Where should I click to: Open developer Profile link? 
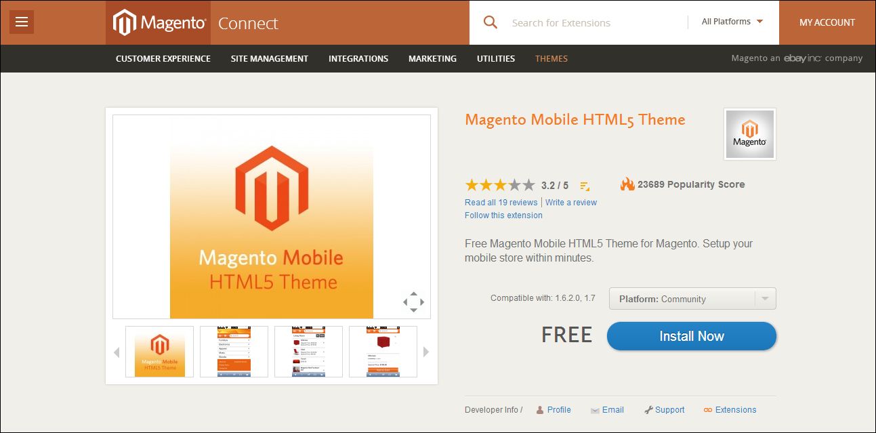[559, 410]
